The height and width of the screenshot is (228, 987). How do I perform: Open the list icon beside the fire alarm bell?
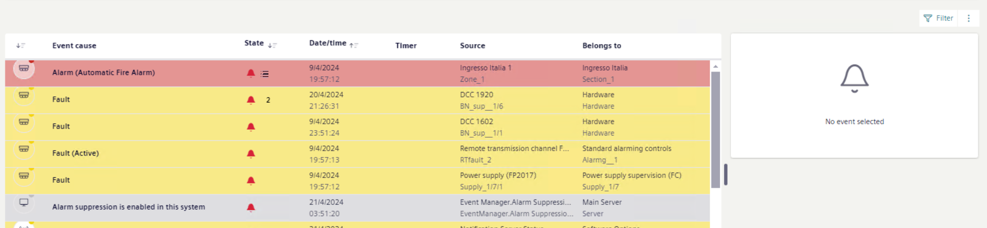265,74
